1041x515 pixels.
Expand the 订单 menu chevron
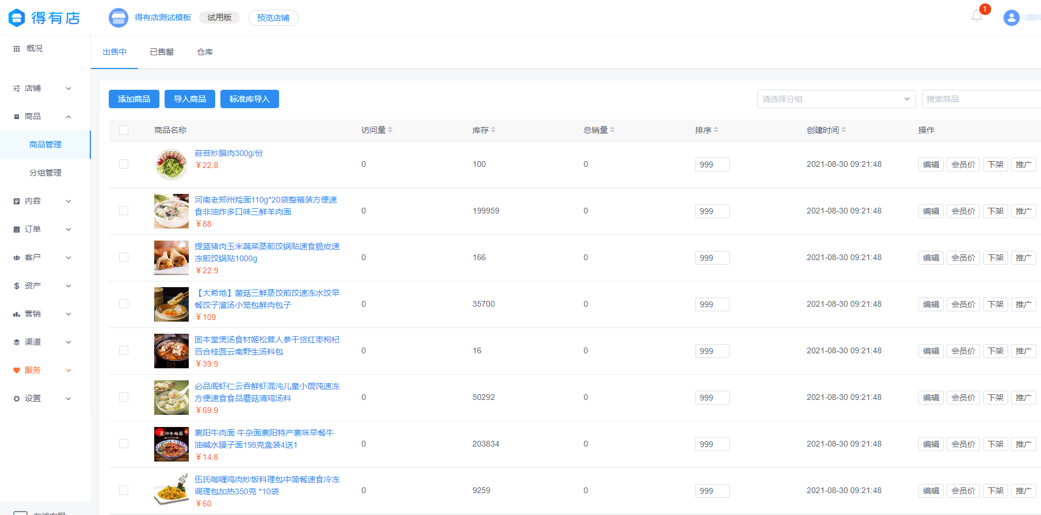point(68,230)
